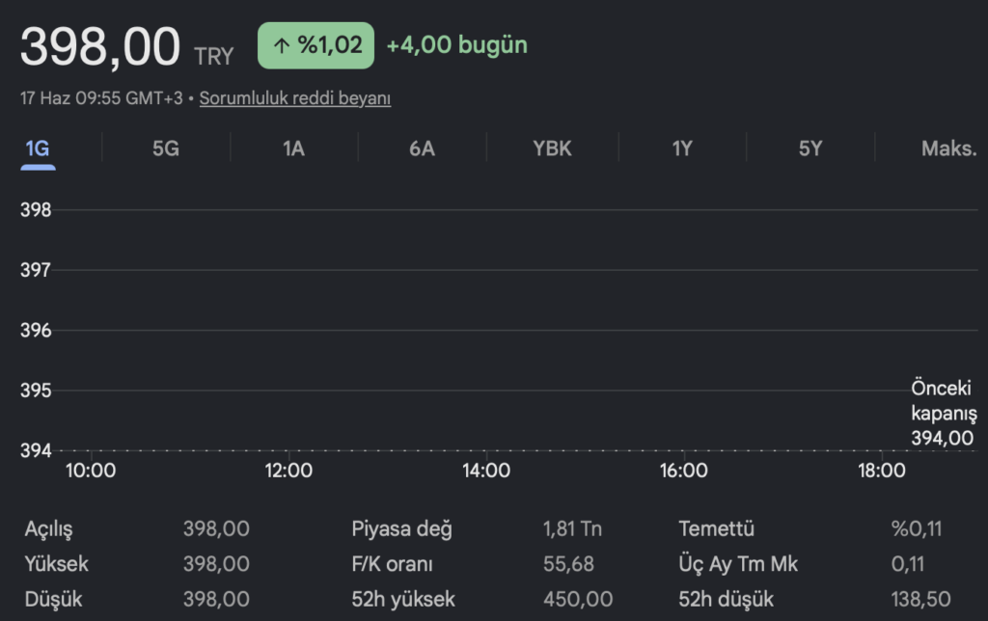Screen dimensions: 988x621
Task: Open the Maks. maximum range tab
Action: point(949,148)
